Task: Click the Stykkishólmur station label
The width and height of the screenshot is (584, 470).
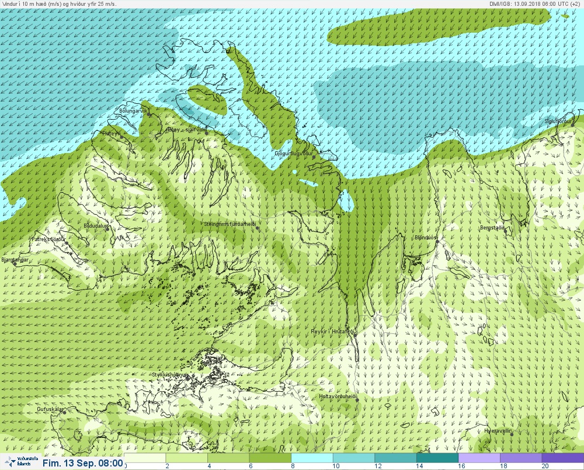Action: [170, 375]
